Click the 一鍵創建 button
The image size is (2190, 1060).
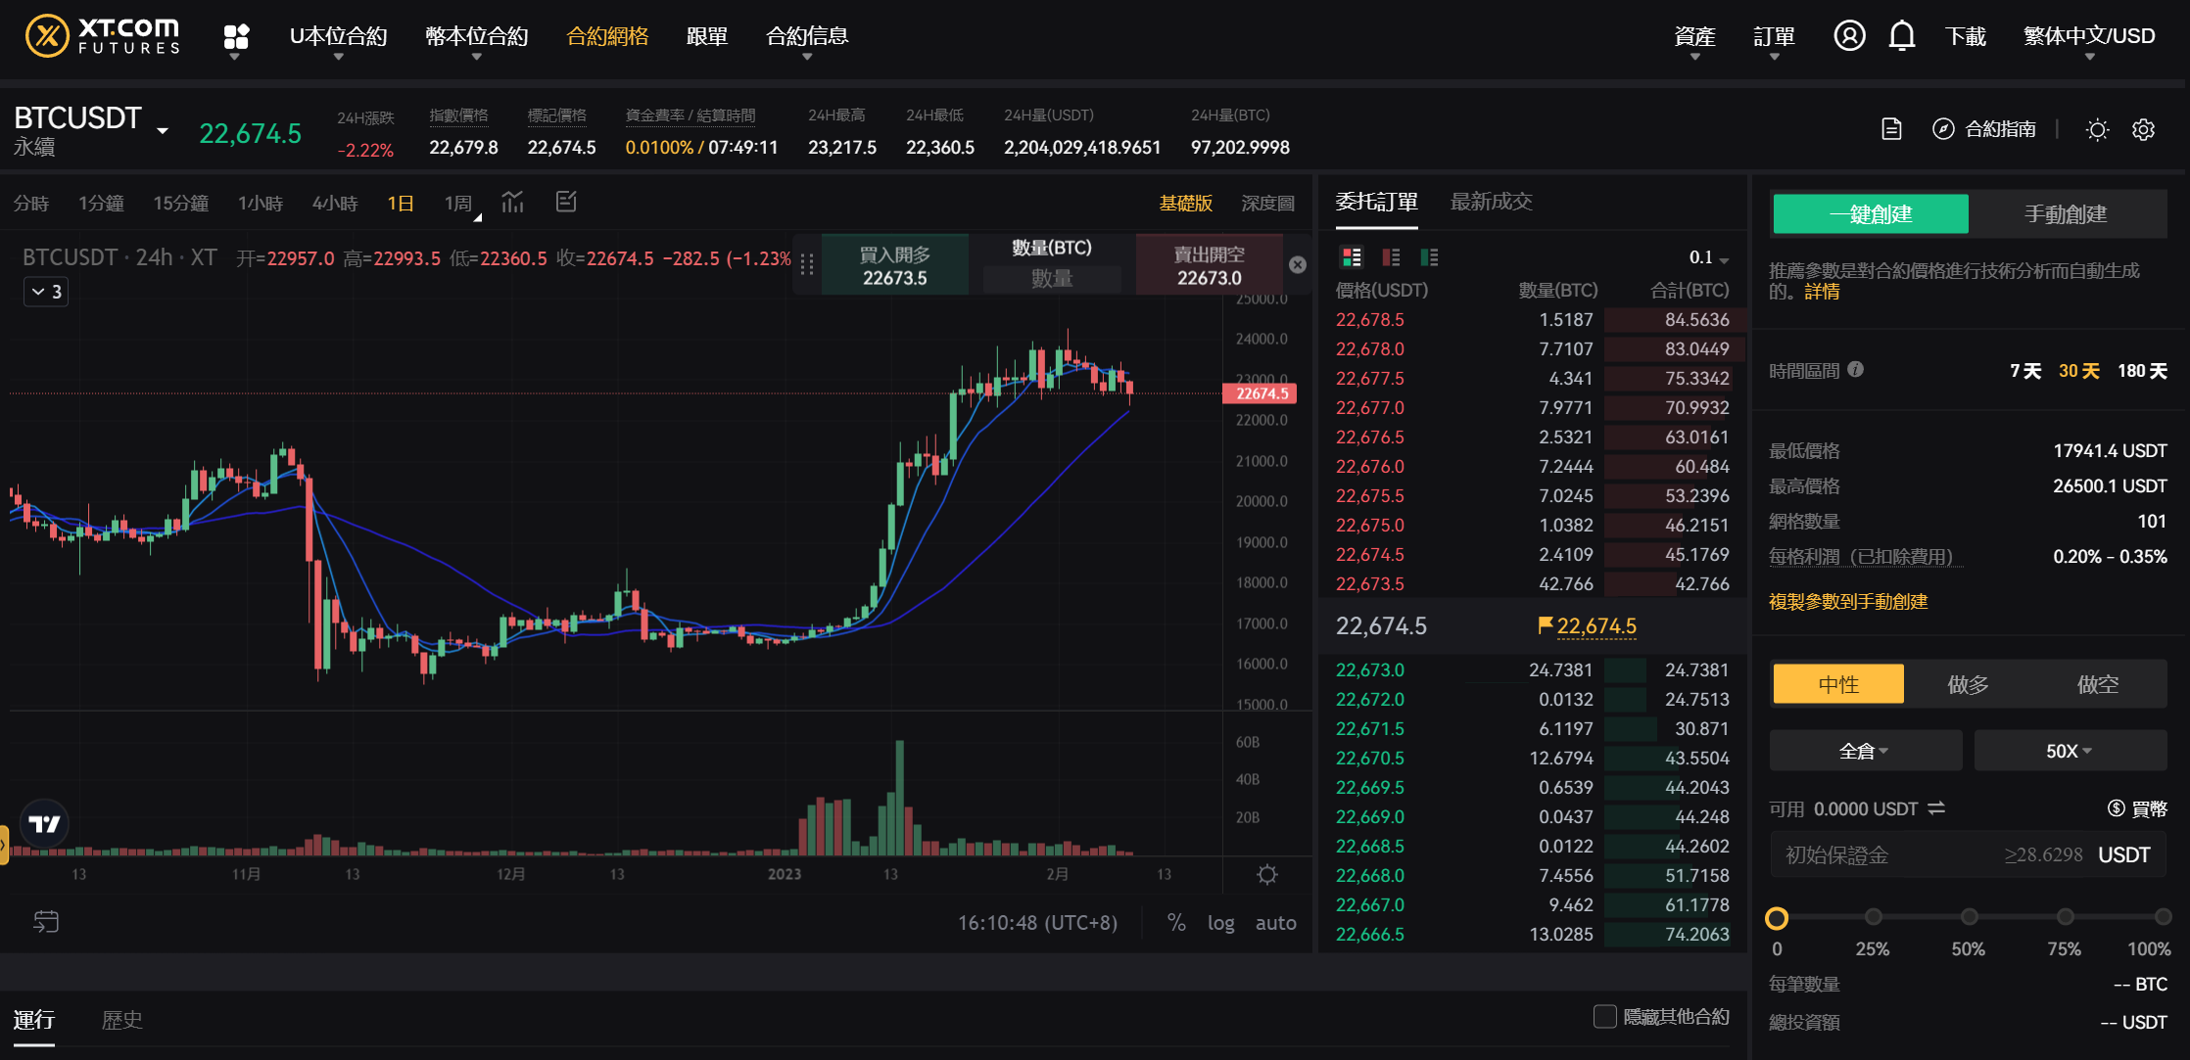pyautogui.click(x=1869, y=213)
